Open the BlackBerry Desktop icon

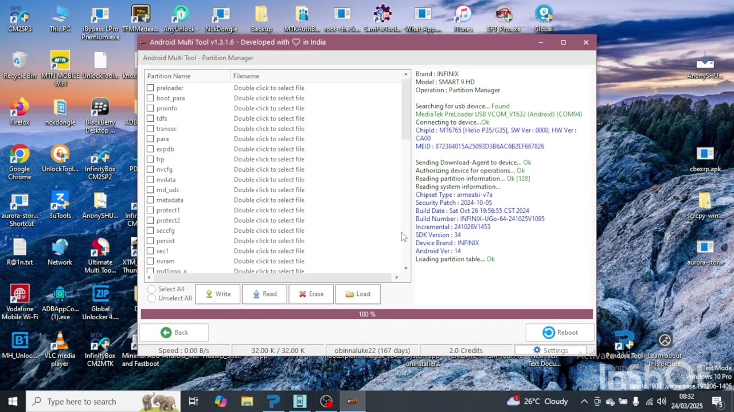(x=100, y=116)
